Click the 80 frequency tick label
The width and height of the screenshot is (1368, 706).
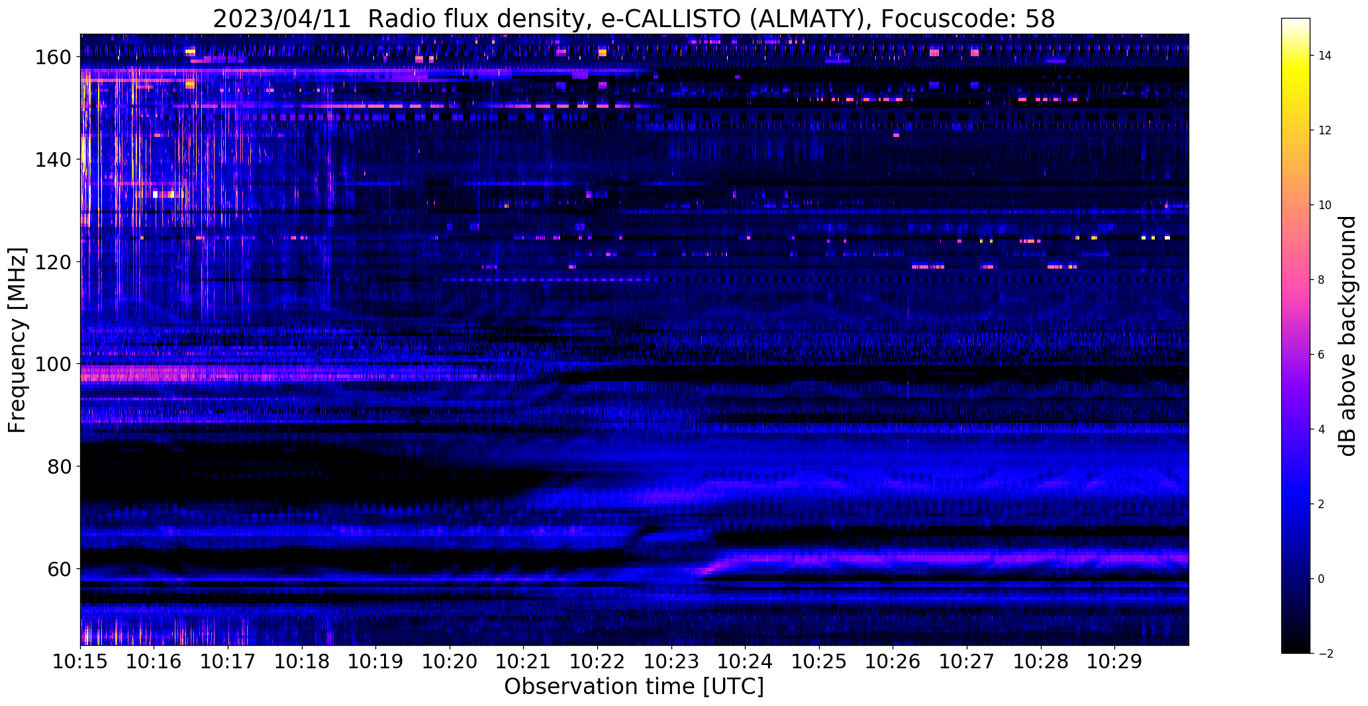(60, 466)
